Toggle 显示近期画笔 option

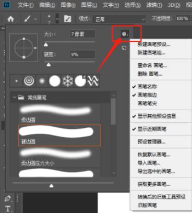152,129
